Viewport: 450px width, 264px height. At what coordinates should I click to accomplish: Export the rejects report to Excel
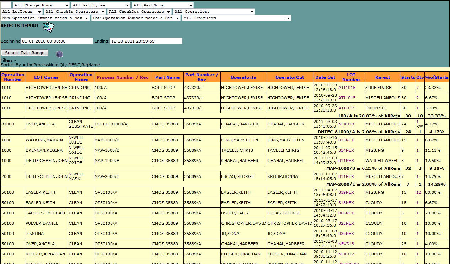pyautogui.click(x=48, y=27)
